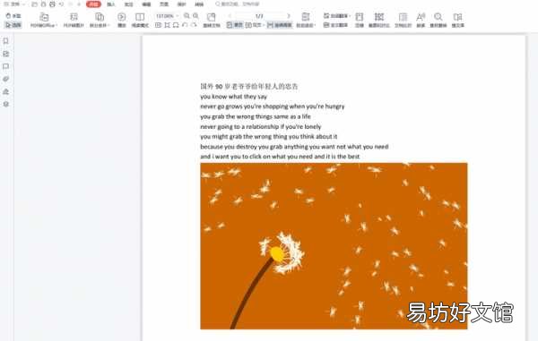The width and height of the screenshot is (538, 341).
Task: Toggle single-page view mode
Action: (235, 25)
